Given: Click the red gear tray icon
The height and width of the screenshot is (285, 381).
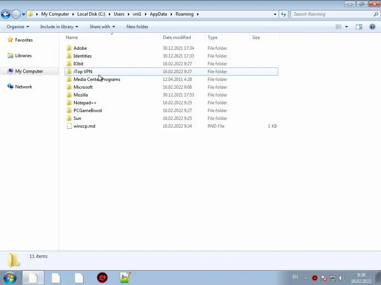Looking at the screenshot, I should (x=315, y=278).
